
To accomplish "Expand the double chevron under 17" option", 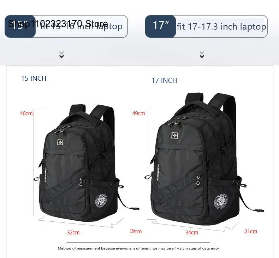I will (x=202, y=55).
